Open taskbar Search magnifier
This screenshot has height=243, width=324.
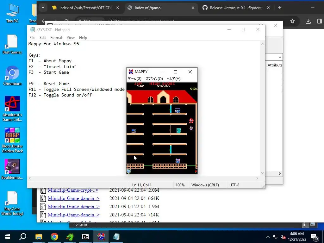point(23,237)
